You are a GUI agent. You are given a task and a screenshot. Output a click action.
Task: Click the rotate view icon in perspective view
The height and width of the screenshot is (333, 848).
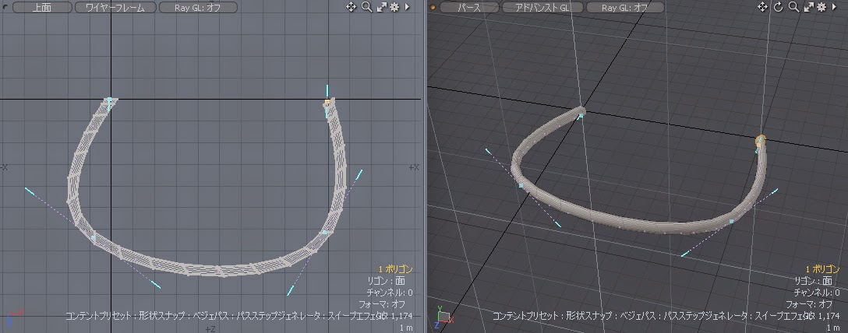tap(778, 7)
